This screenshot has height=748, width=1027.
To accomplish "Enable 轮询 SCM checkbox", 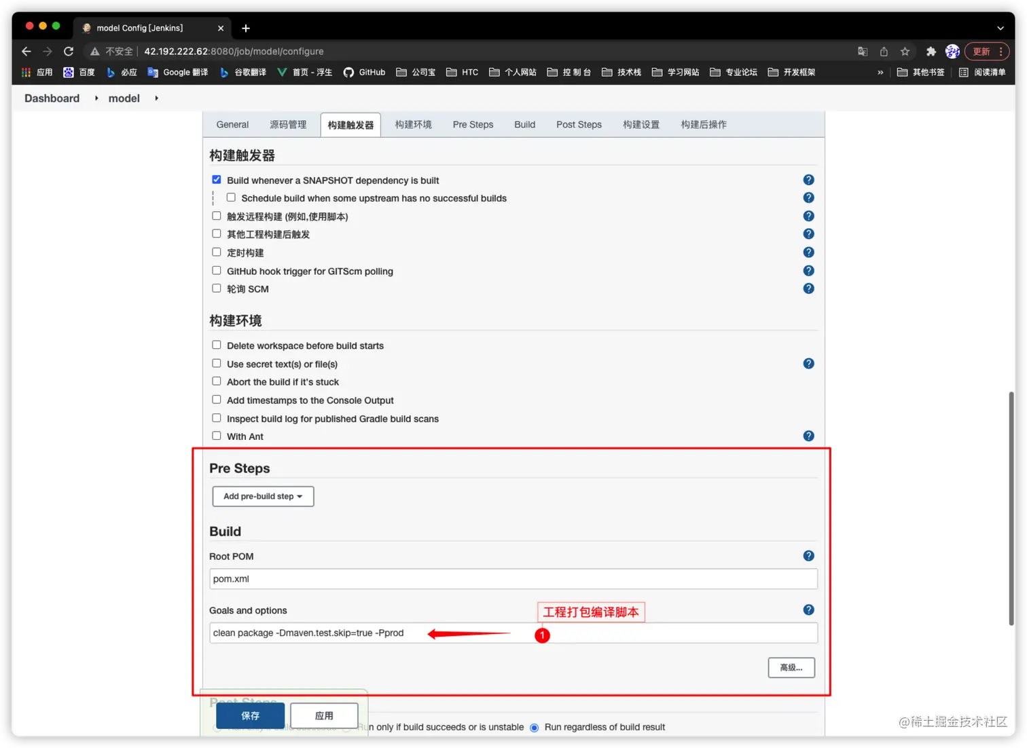I will [217, 288].
